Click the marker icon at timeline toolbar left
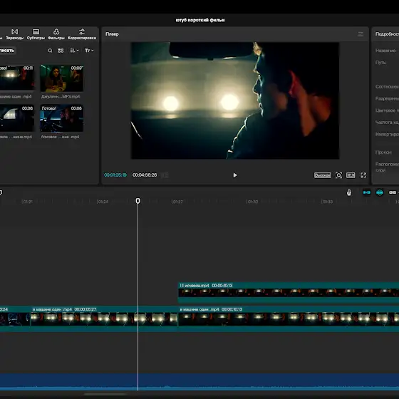The height and width of the screenshot is (399, 399). [x=1, y=192]
